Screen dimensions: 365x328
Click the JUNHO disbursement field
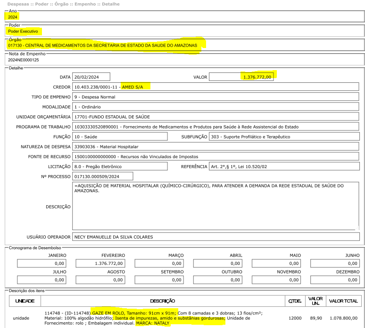(x=335, y=264)
